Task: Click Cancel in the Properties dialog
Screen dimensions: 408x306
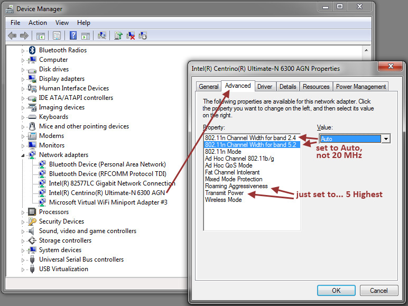Action: [378, 290]
